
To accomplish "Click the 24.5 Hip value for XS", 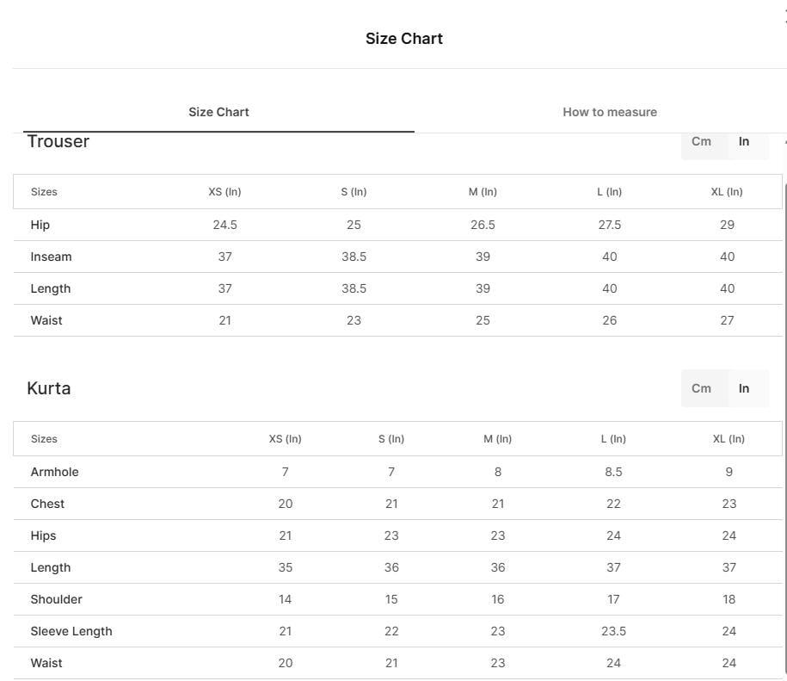I will click(x=224, y=225).
